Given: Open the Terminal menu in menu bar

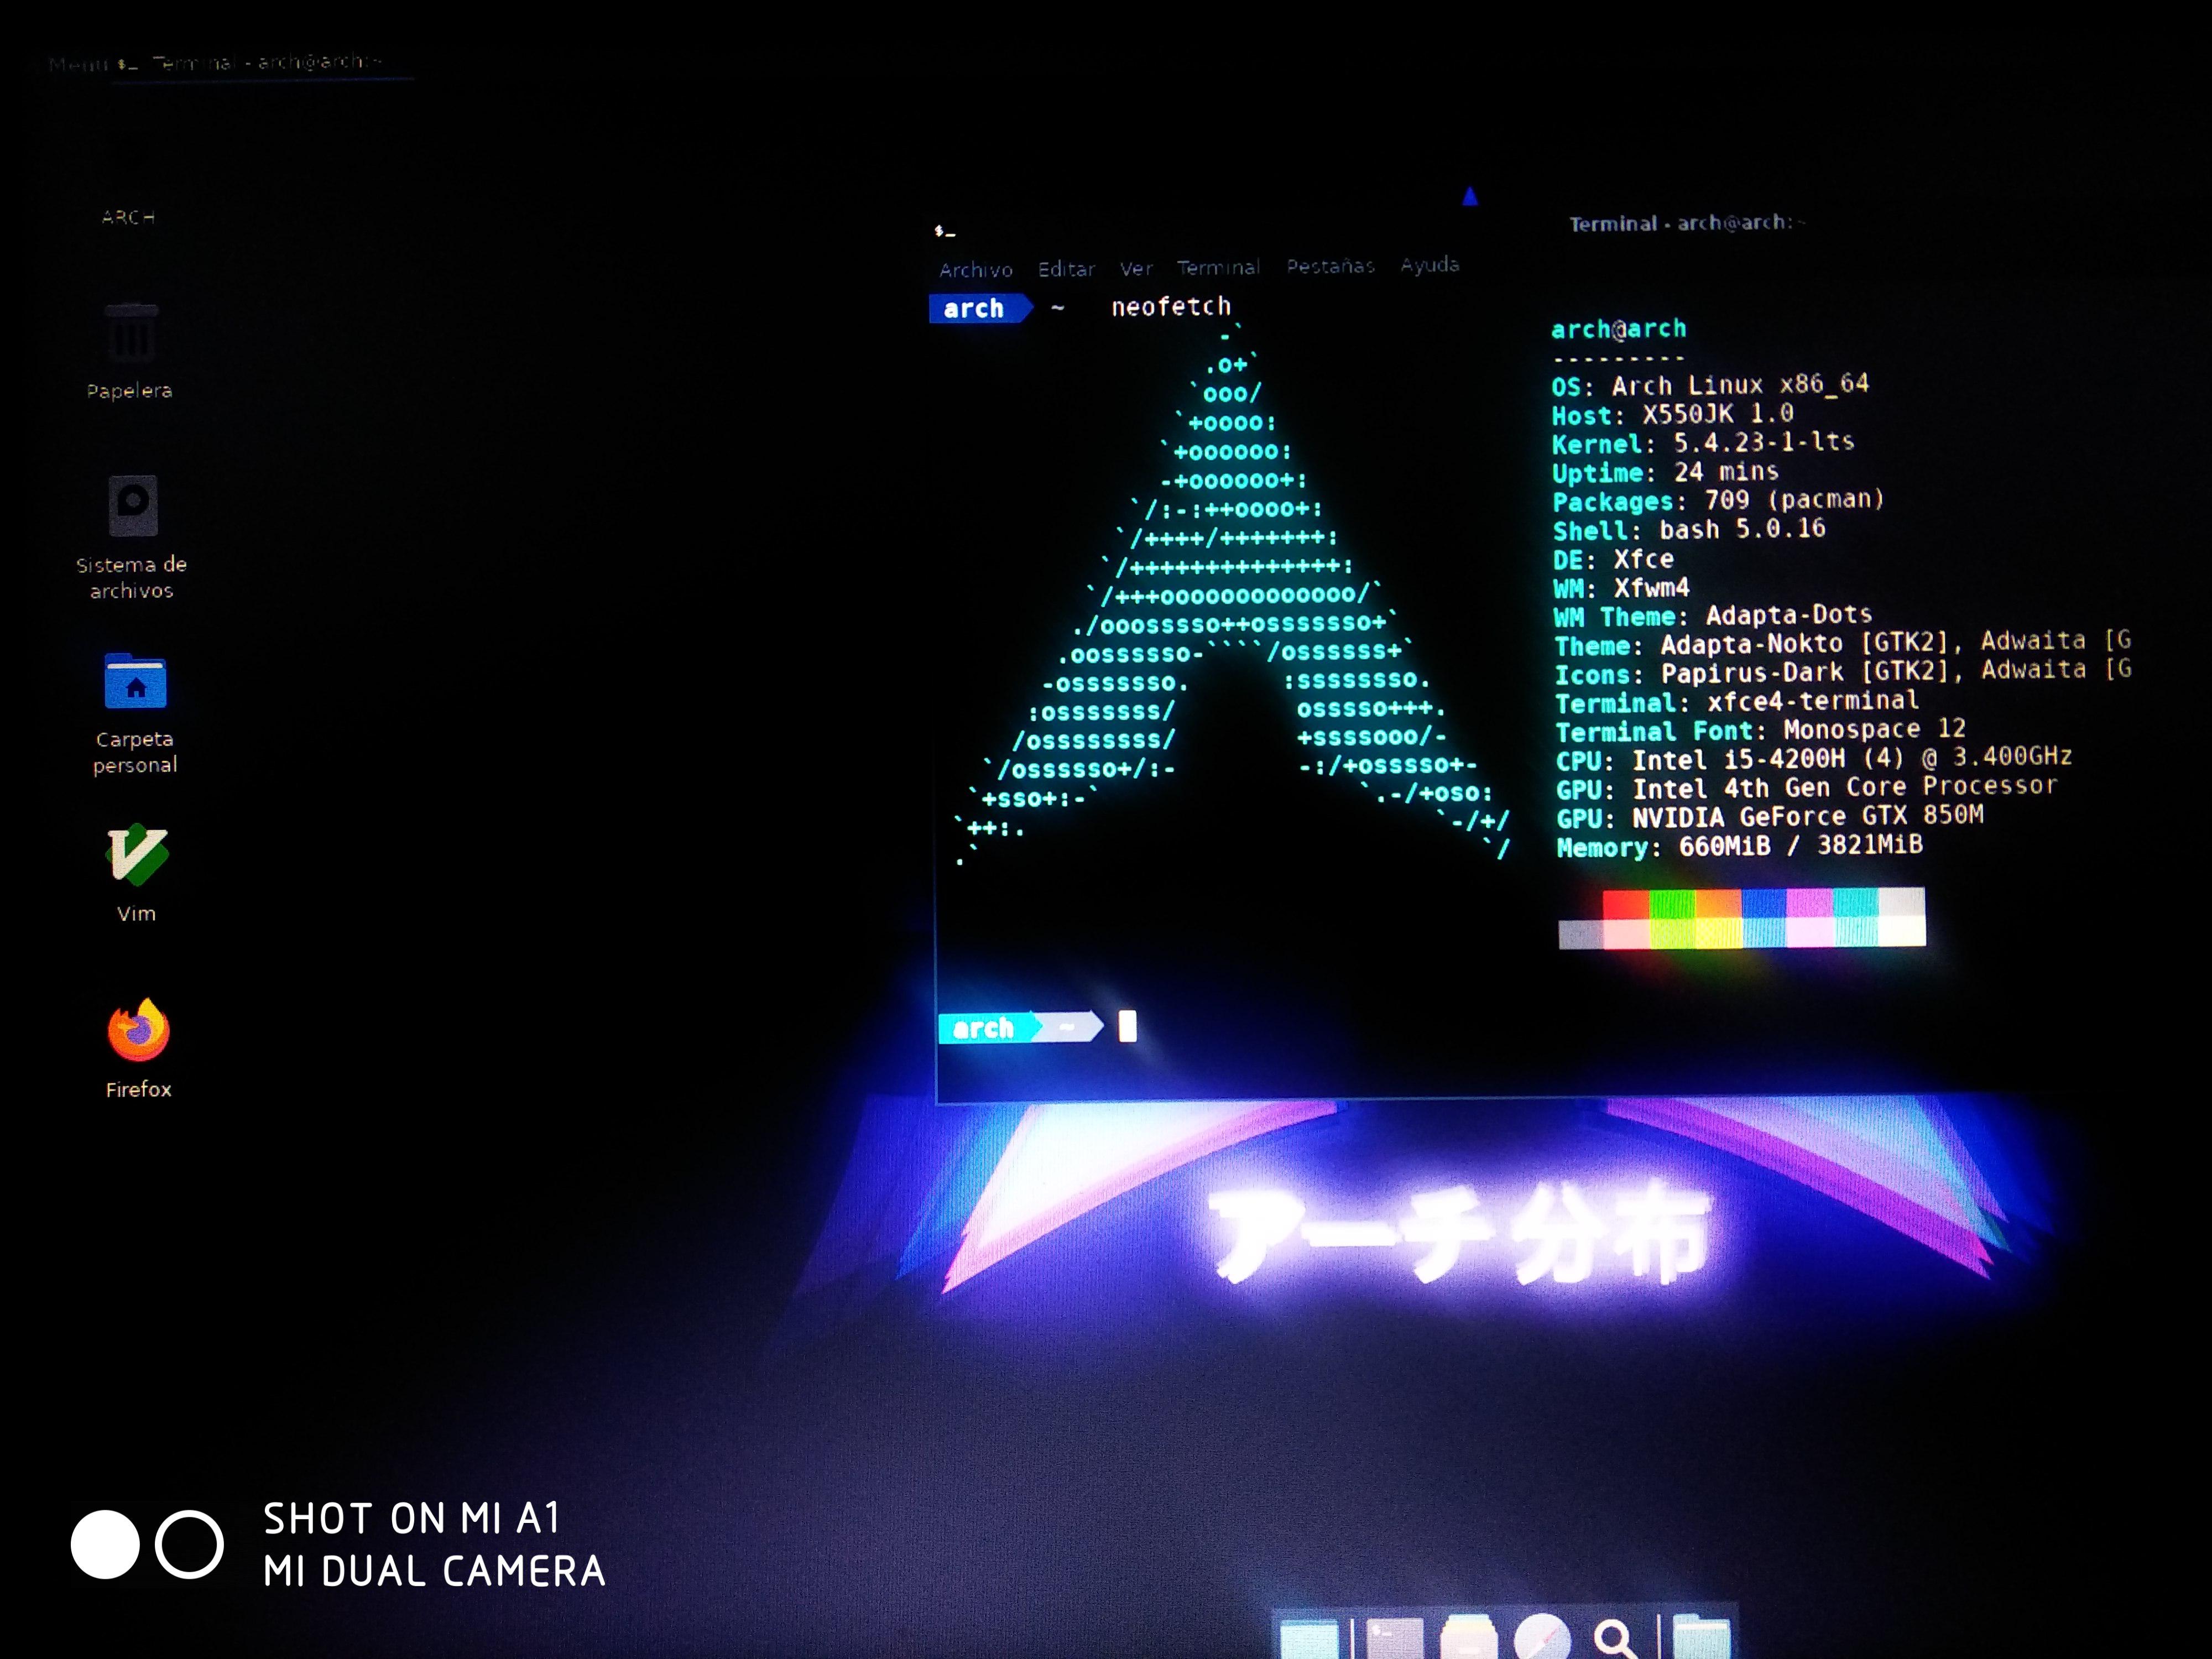Looking at the screenshot, I should pos(1218,267).
